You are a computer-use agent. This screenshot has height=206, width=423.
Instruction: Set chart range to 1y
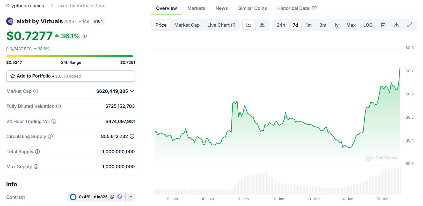(x=336, y=25)
